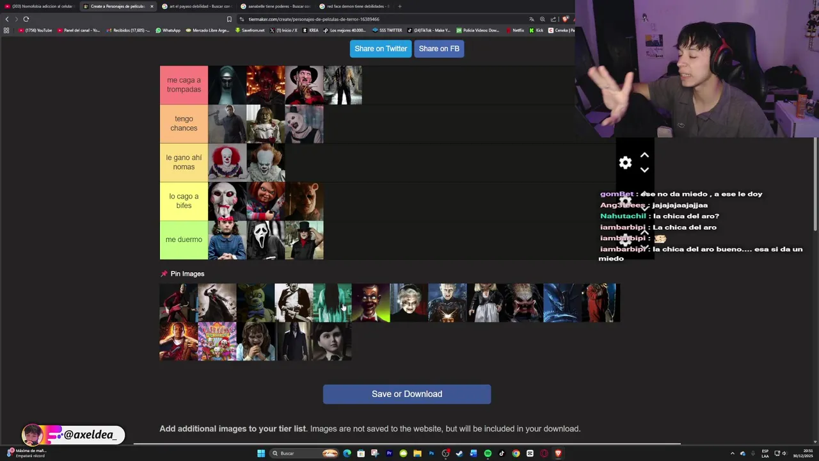Image resolution: width=819 pixels, height=461 pixels.
Task: Open a new browser tab
Action: click(399, 6)
